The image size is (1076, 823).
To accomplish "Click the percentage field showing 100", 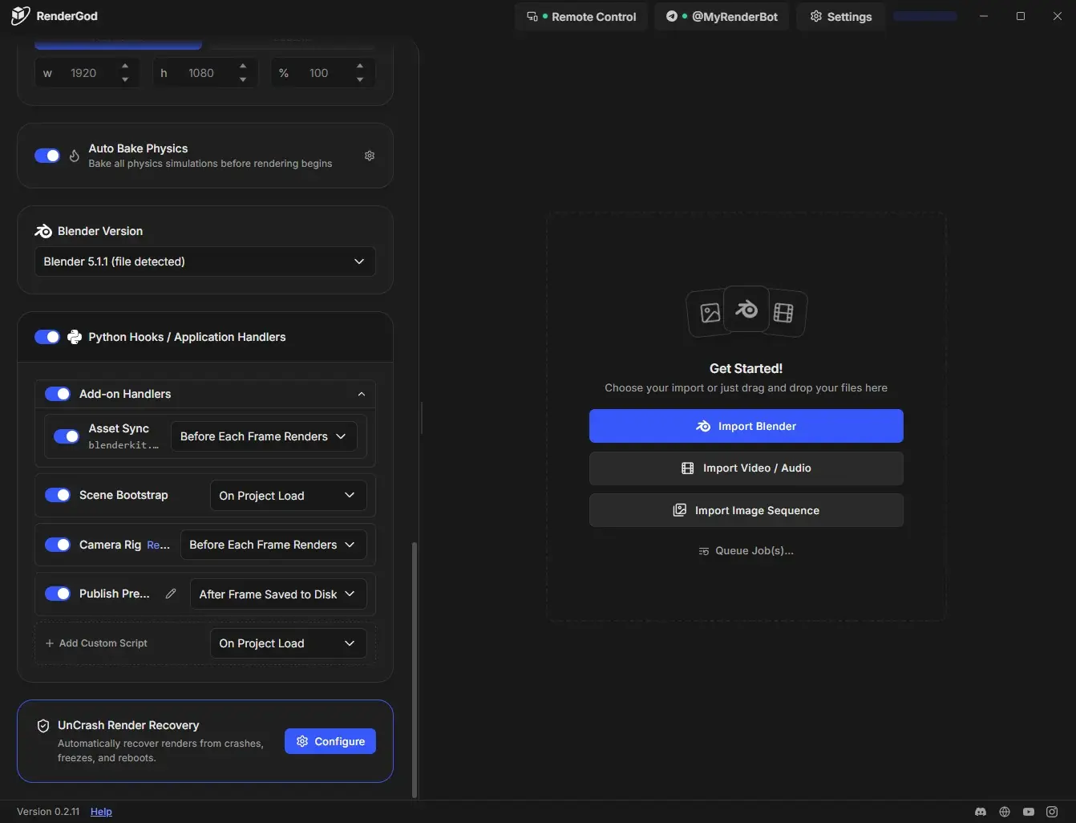I will pyautogui.click(x=323, y=73).
